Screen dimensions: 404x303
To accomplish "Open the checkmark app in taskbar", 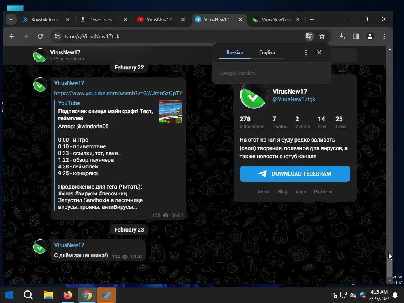I will 107,295.
